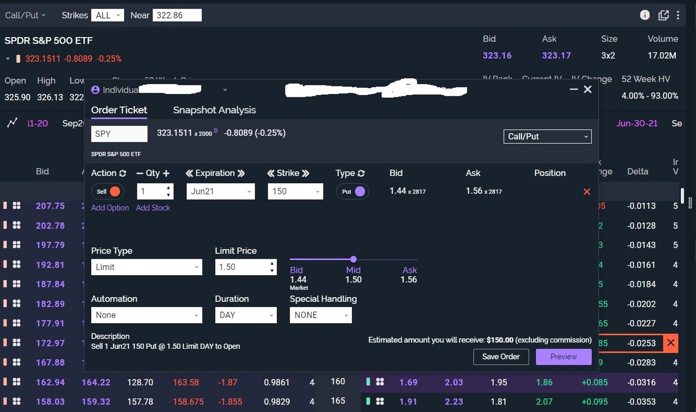696x412 pixels.
Task: Click the Near price input field
Action: (177, 15)
